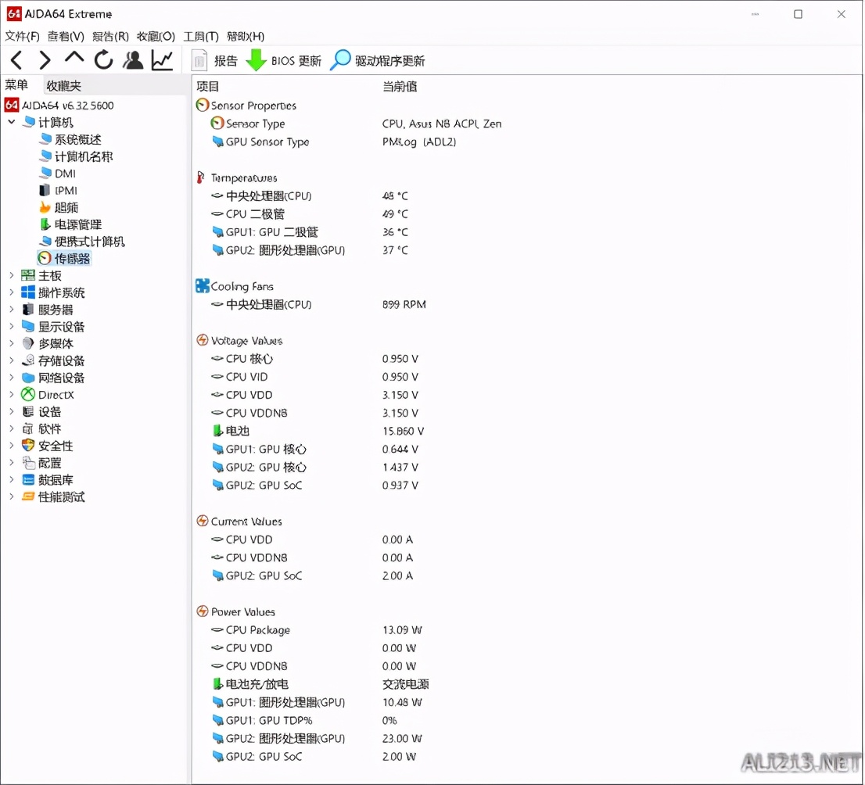Click the driver update magnifier icon
The image size is (865, 785).
click(x=339, y=60)
